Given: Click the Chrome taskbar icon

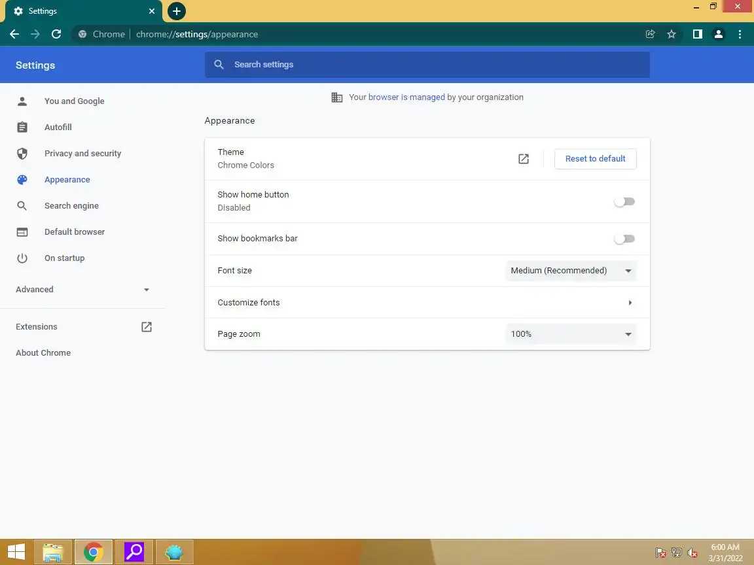Looking at the screenshot, I should [x=94, y=552].
